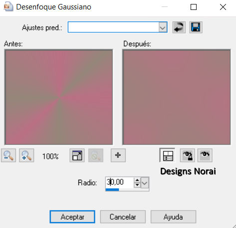The width and height of the screenshot is (236, 228).
Task: Click the save preset floppy disk icon
Action: click(196, 27)
